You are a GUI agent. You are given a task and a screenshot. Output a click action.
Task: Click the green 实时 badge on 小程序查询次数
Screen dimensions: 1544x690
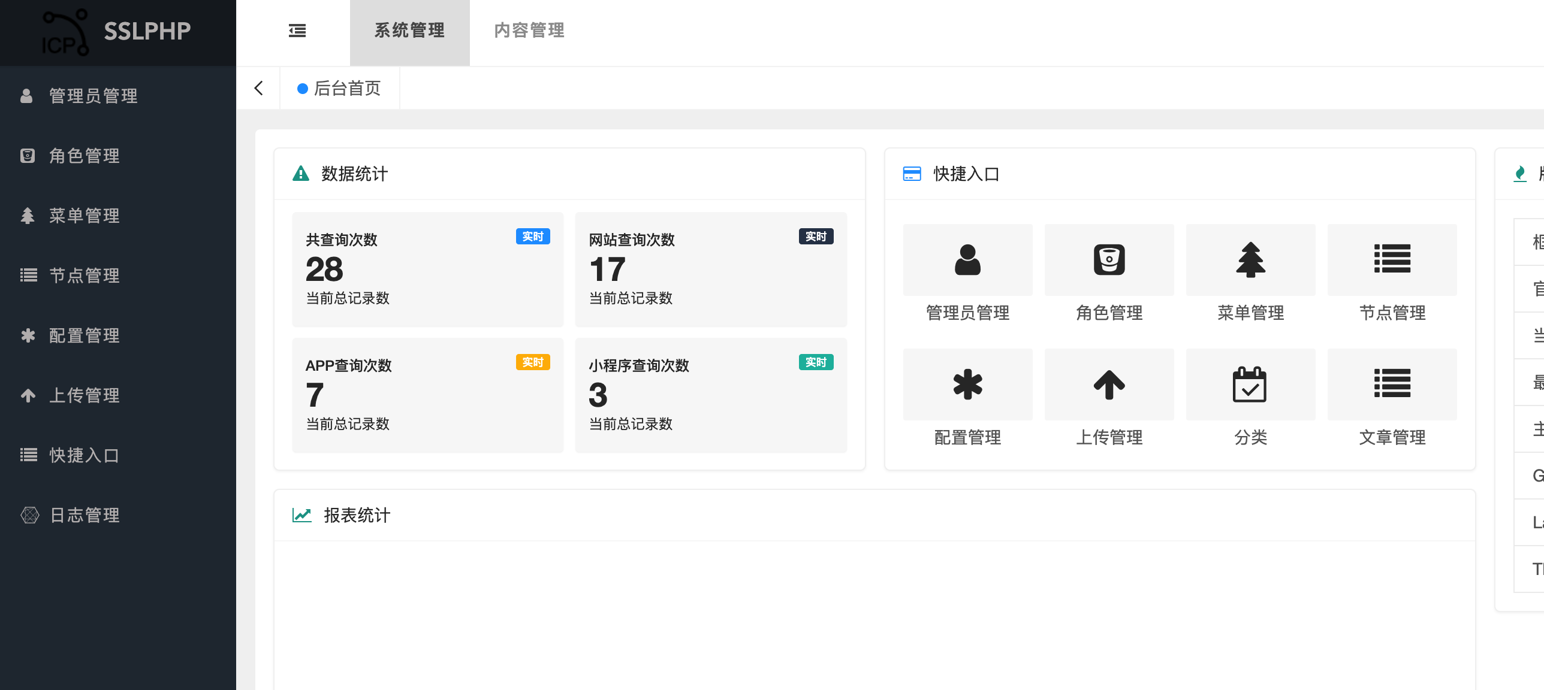coord(816,362)
